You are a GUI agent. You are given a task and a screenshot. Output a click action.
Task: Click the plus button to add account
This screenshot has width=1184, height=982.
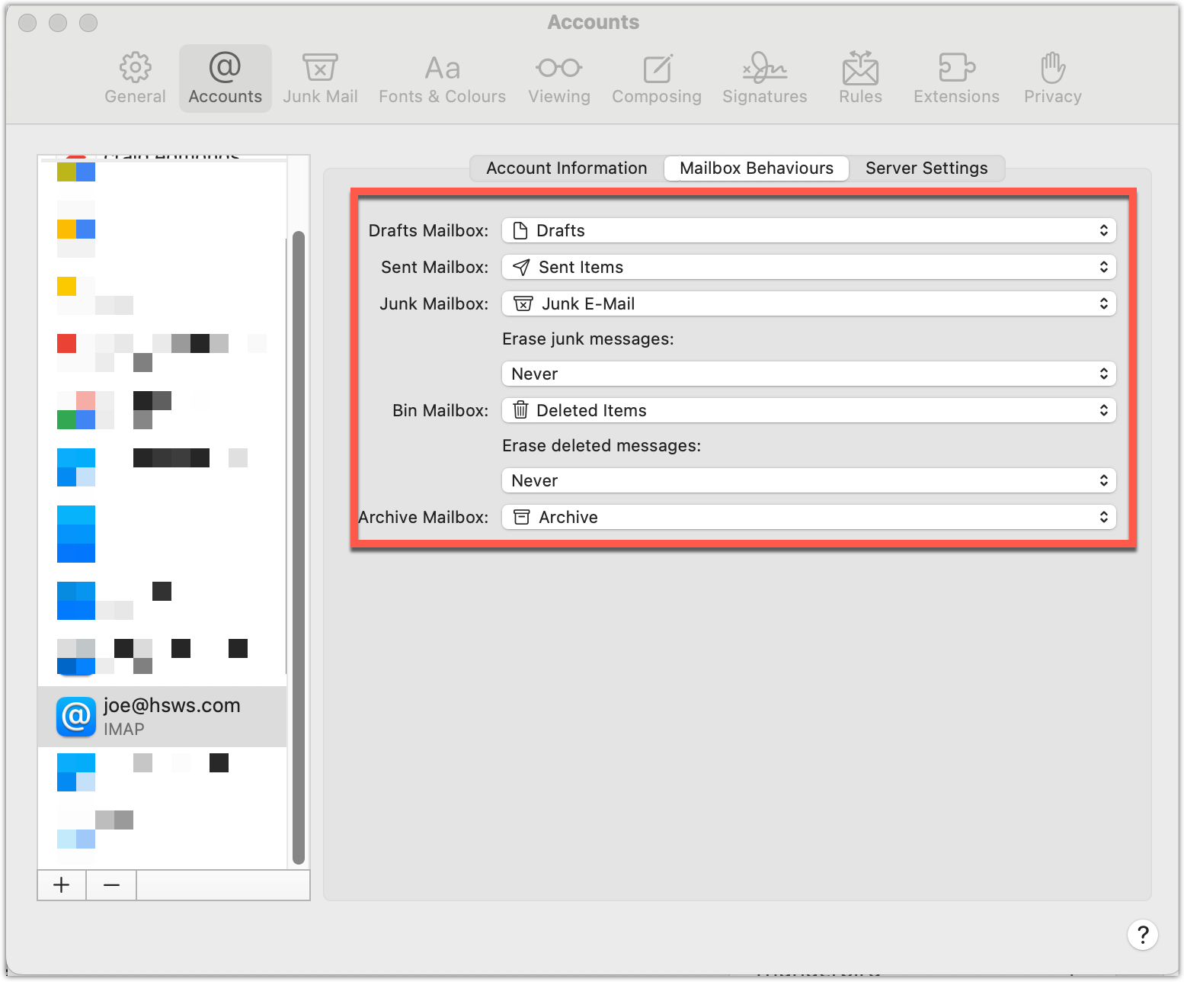pyautogui.click(x=62, y=885)
